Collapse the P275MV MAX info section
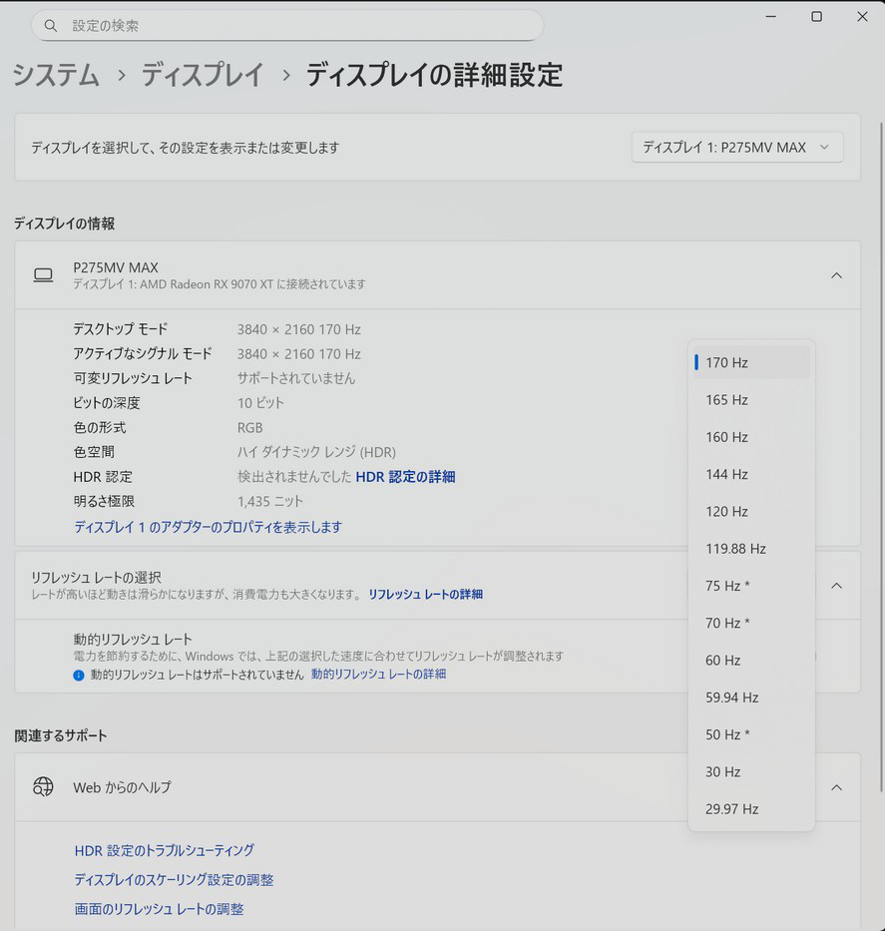Screen dimensions: 885x931 click(836, 275)
